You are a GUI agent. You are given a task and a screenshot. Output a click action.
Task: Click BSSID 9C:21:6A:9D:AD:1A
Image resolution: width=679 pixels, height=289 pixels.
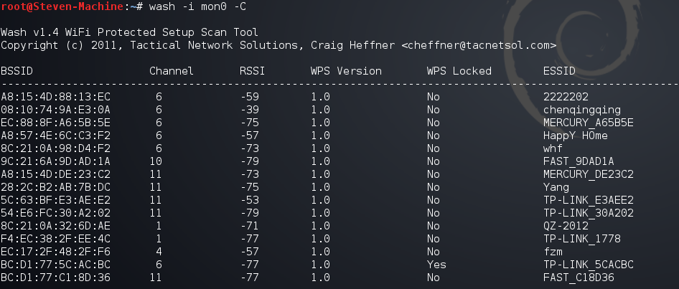56,161
